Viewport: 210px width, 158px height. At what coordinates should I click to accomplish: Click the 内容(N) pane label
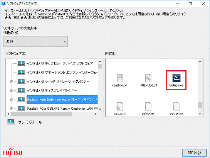pyautogui.click(x=111, y=54)
